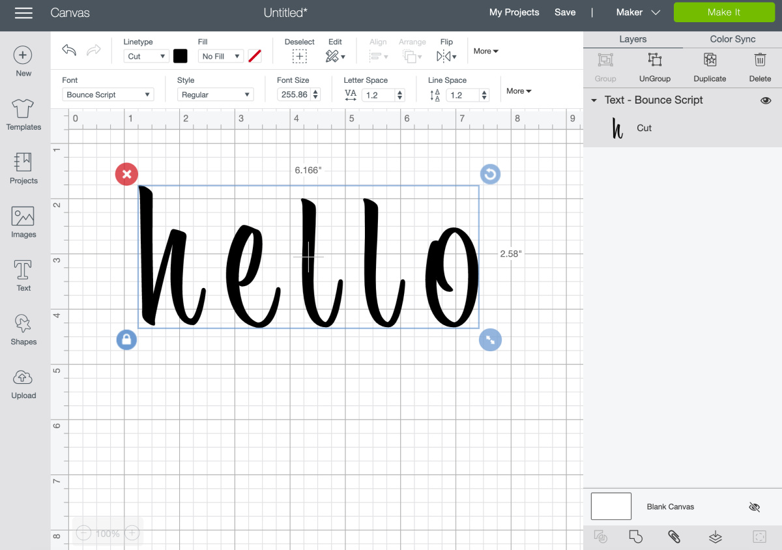The height and width of the screenshot is (550, 782).
Task: Hide the Text - Bounce Script layer
Action: pos(766,100)
